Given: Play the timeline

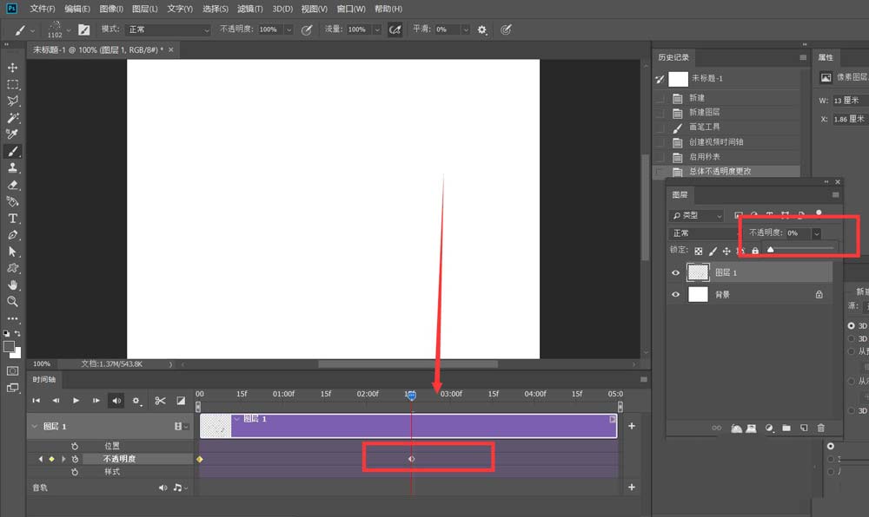Looking at the screenshot, I should pyautogui.click(x=76, y=401).
